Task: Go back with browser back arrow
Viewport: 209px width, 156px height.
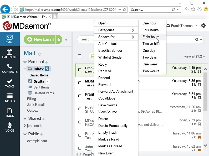Action: pyautogui.click(x=5, y=9)
